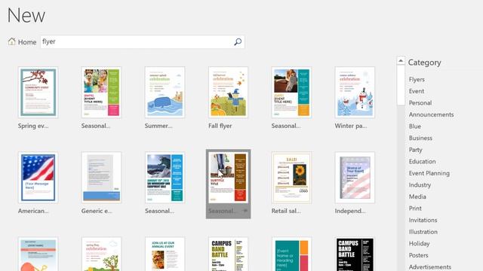
Task: Filter by the Media category
Action: coord(417,196)
